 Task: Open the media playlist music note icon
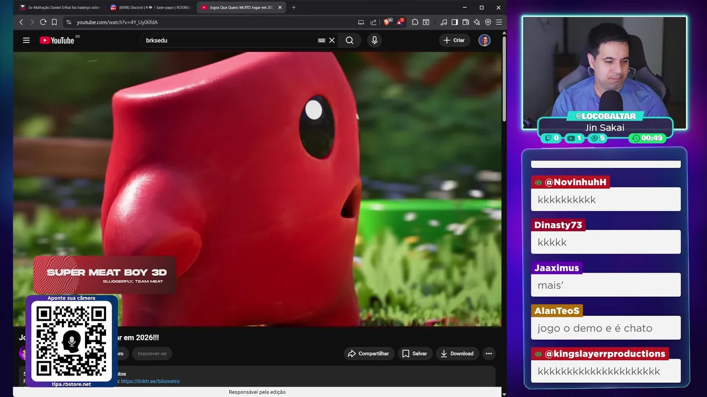tap(444, 22)
